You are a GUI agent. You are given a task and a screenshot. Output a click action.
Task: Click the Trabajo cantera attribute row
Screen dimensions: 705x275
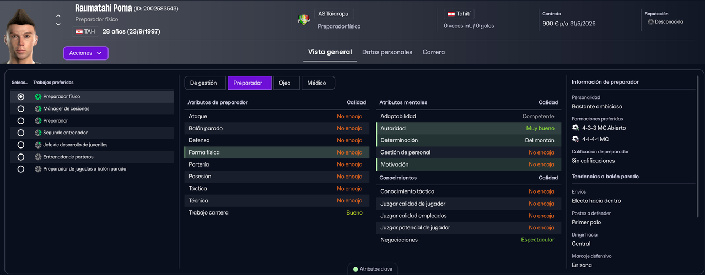tap(277, 212)
